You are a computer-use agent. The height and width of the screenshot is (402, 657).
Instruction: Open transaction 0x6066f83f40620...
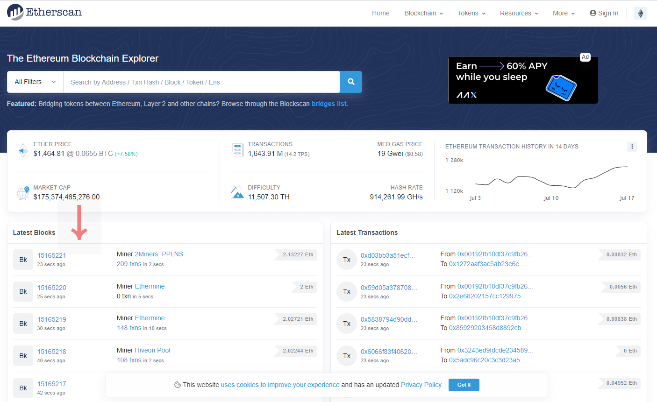(389, 352)
